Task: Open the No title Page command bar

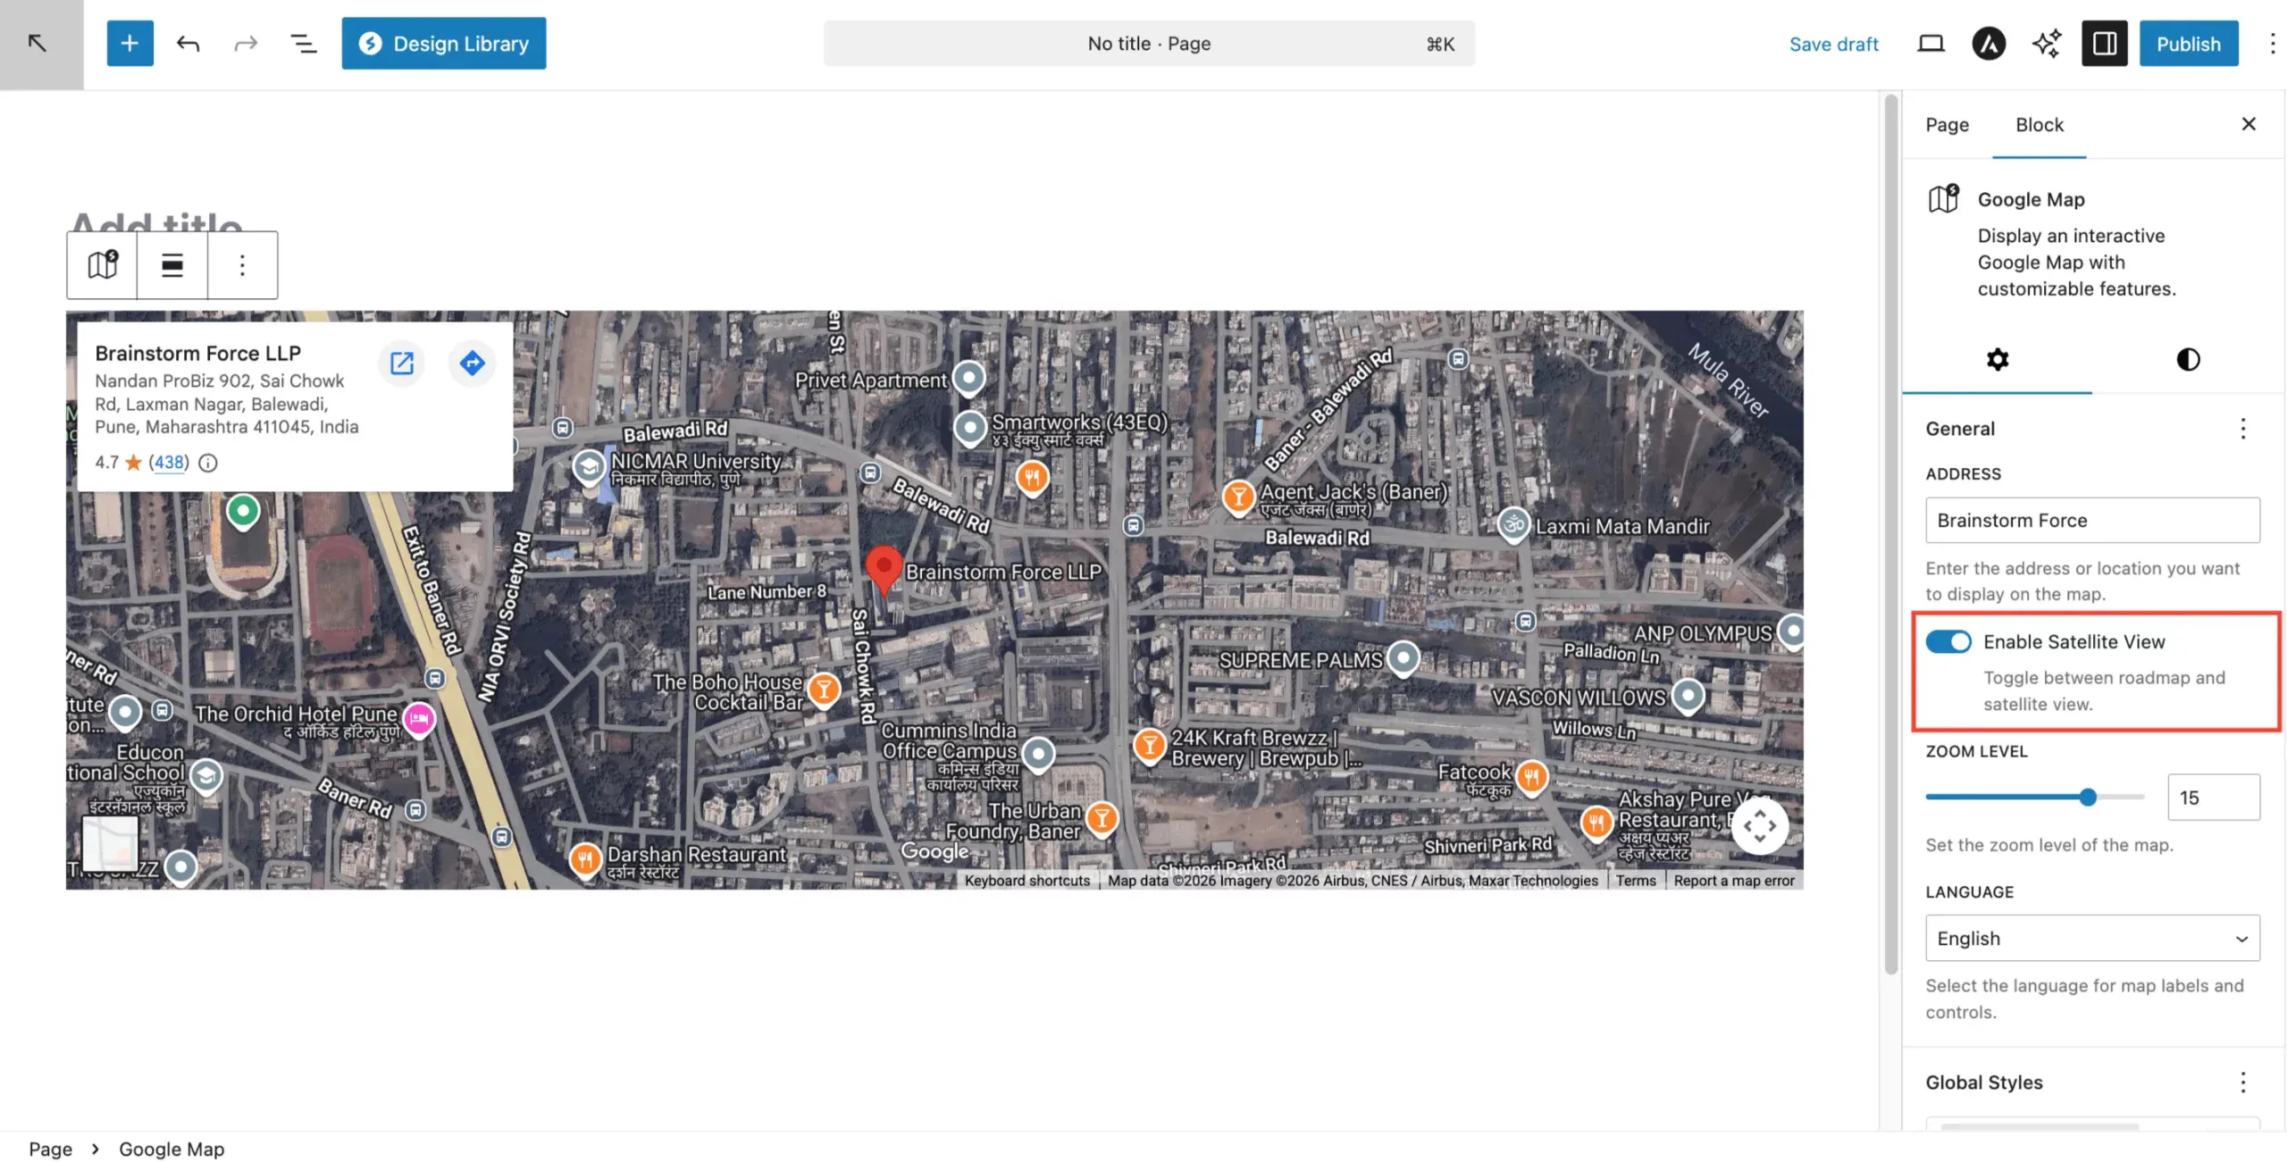Action: click(x=1149, y=43)
